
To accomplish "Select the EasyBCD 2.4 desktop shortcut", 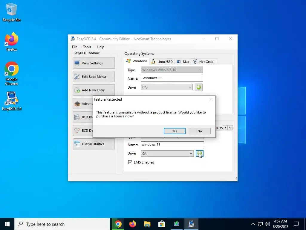I will point(12,101).
